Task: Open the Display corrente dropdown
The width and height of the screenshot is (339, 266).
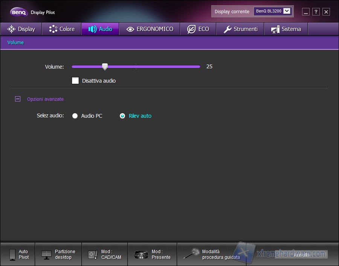Action: point(287,11)
